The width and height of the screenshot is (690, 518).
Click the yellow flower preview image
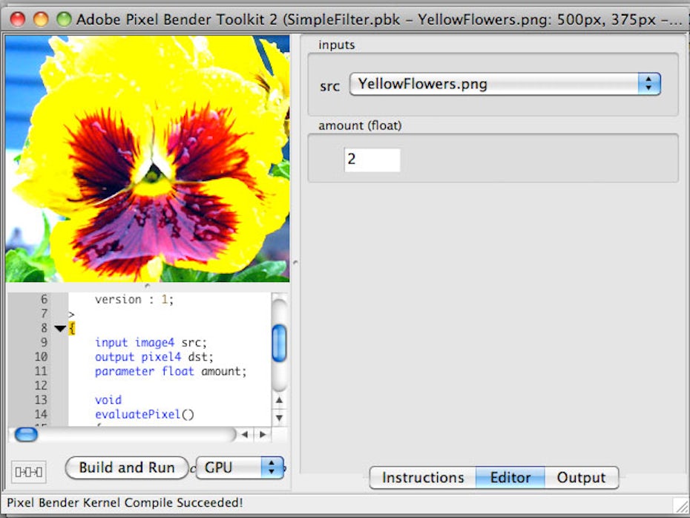147,158
